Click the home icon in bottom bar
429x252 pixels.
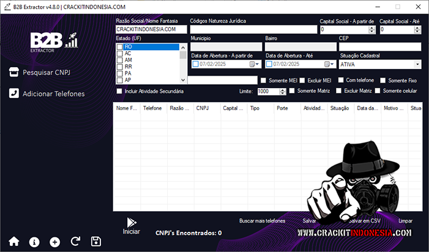(14, 242)
